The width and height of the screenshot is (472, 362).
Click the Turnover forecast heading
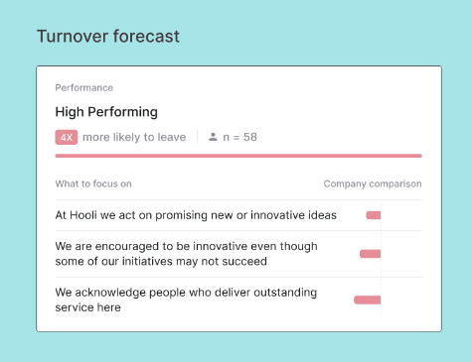[108, 36]
